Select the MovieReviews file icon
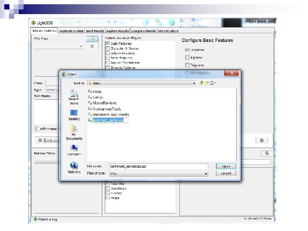 (89, 103)
